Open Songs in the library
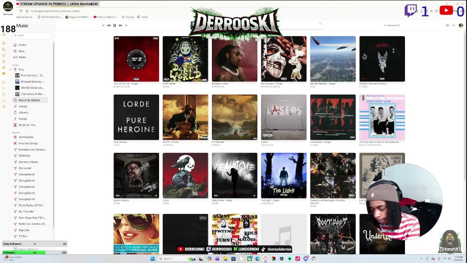Screen dimensions: 467x263 click(x=23, y=119)
